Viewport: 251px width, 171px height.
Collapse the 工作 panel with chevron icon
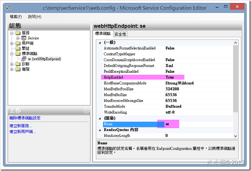coord(86,111)
